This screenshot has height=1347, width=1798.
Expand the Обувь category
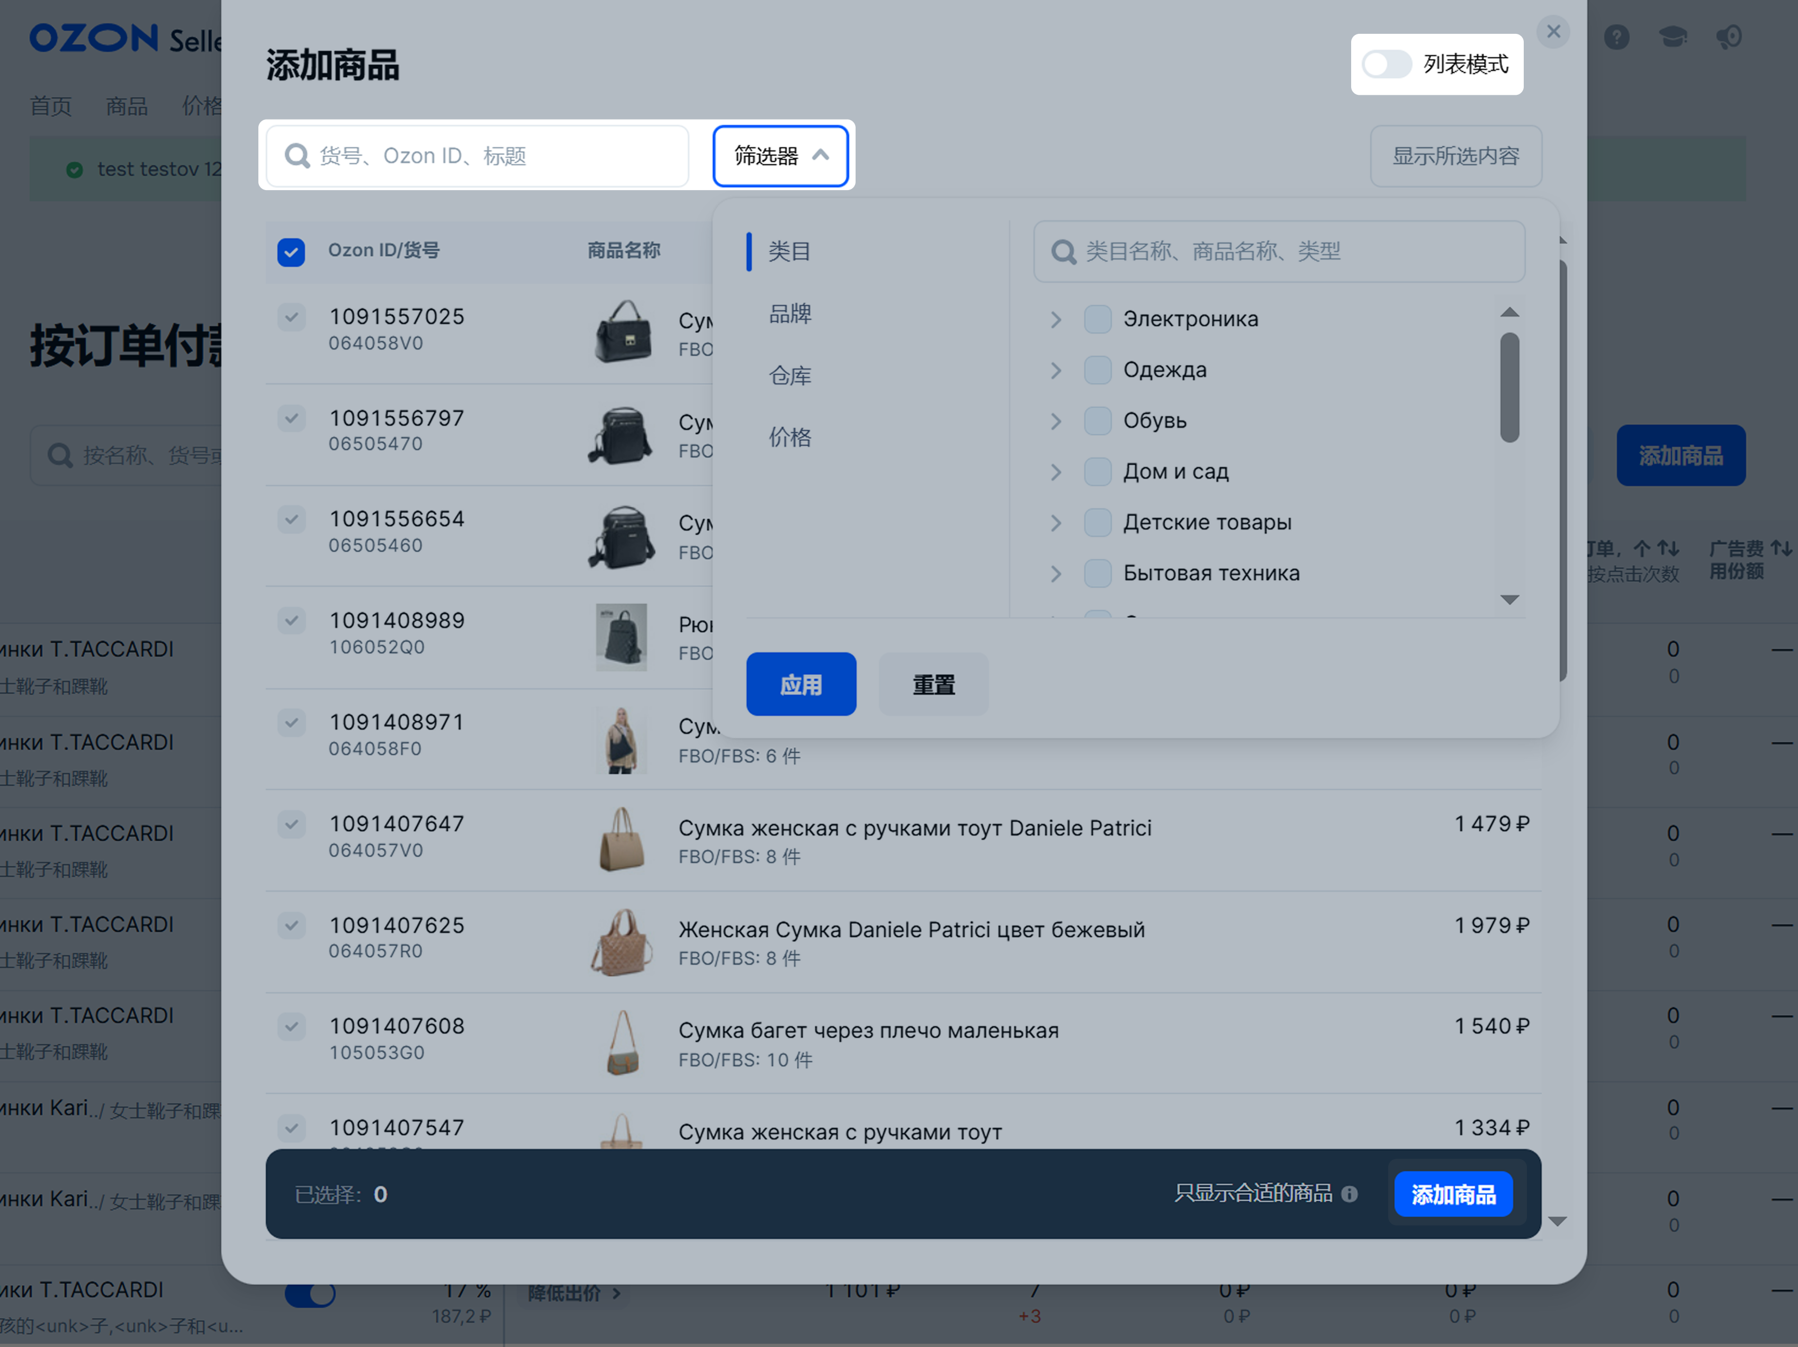1055,421
